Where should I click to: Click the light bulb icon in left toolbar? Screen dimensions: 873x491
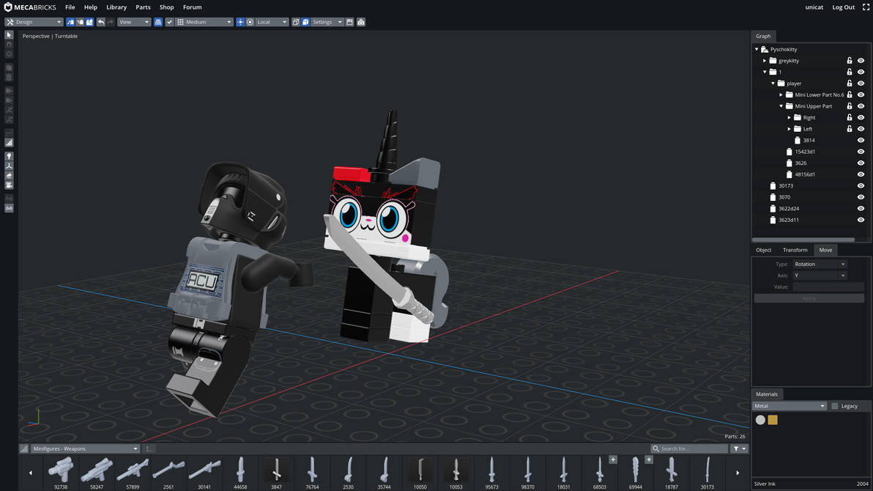[x=9, y=157]
